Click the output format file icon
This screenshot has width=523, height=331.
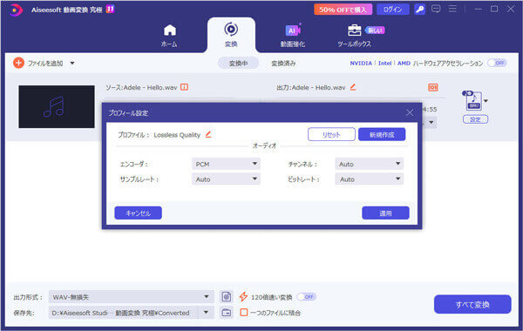point(473,101)
